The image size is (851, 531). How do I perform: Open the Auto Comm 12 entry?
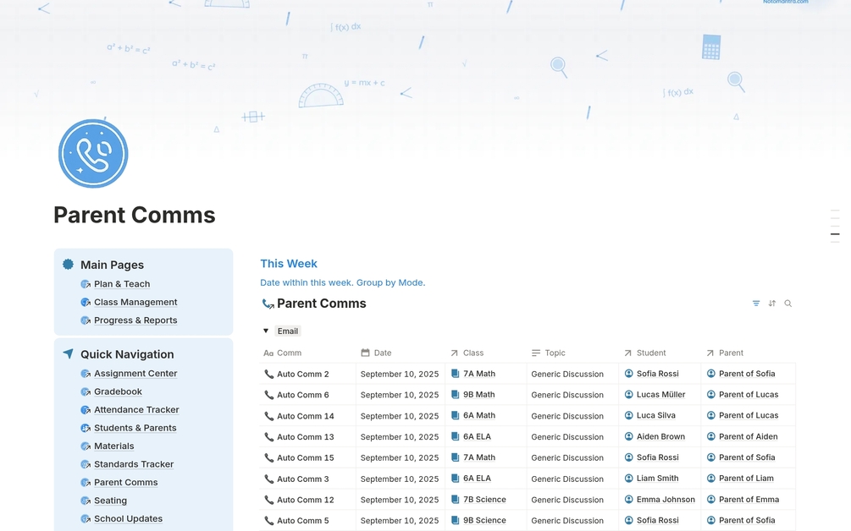(306, 500)
